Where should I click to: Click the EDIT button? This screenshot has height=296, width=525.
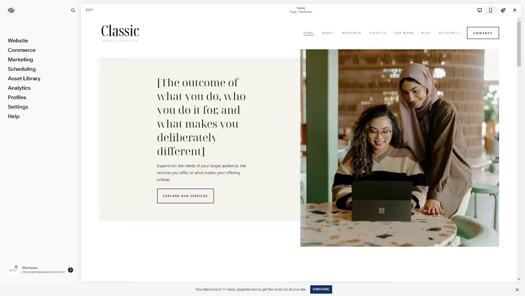coord(89,10)
